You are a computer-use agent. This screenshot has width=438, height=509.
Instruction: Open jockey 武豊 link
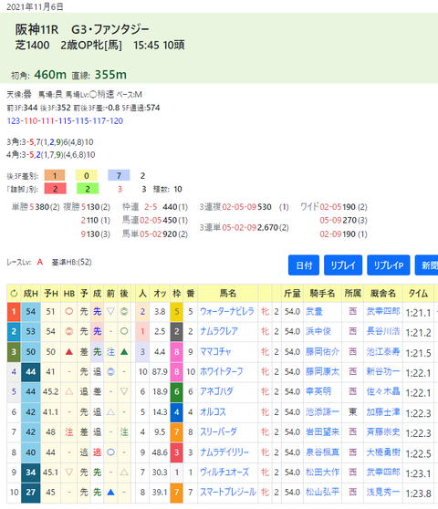[314, 312]
